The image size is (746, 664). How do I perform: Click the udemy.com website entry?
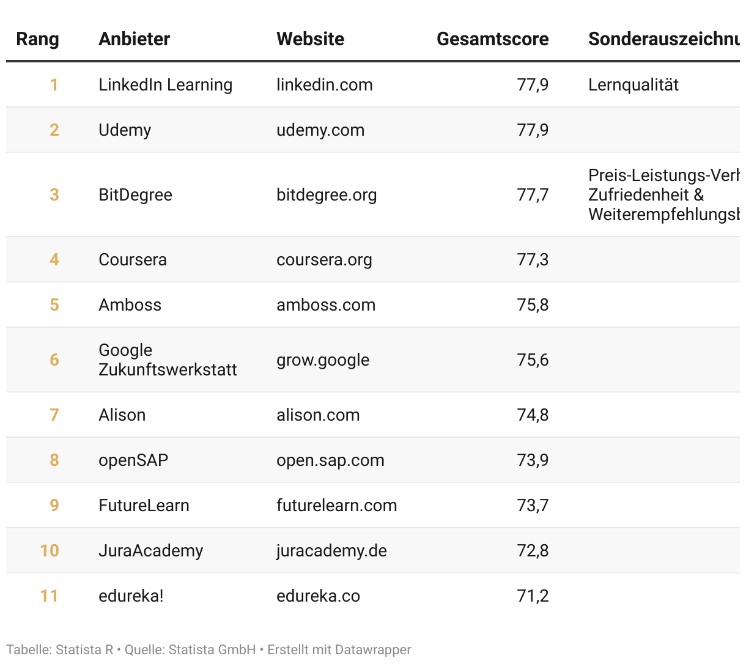320,130
